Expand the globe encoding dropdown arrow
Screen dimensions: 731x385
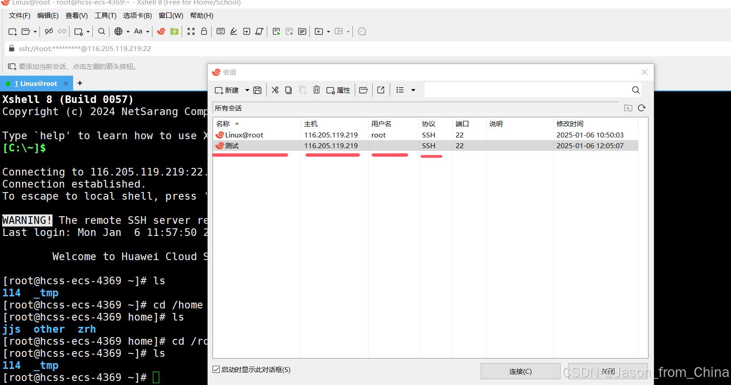tap(128, 31)
